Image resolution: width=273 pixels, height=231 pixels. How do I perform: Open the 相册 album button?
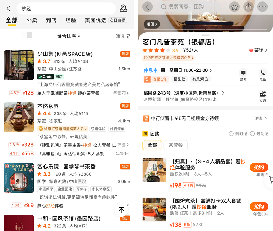point(152,24)
